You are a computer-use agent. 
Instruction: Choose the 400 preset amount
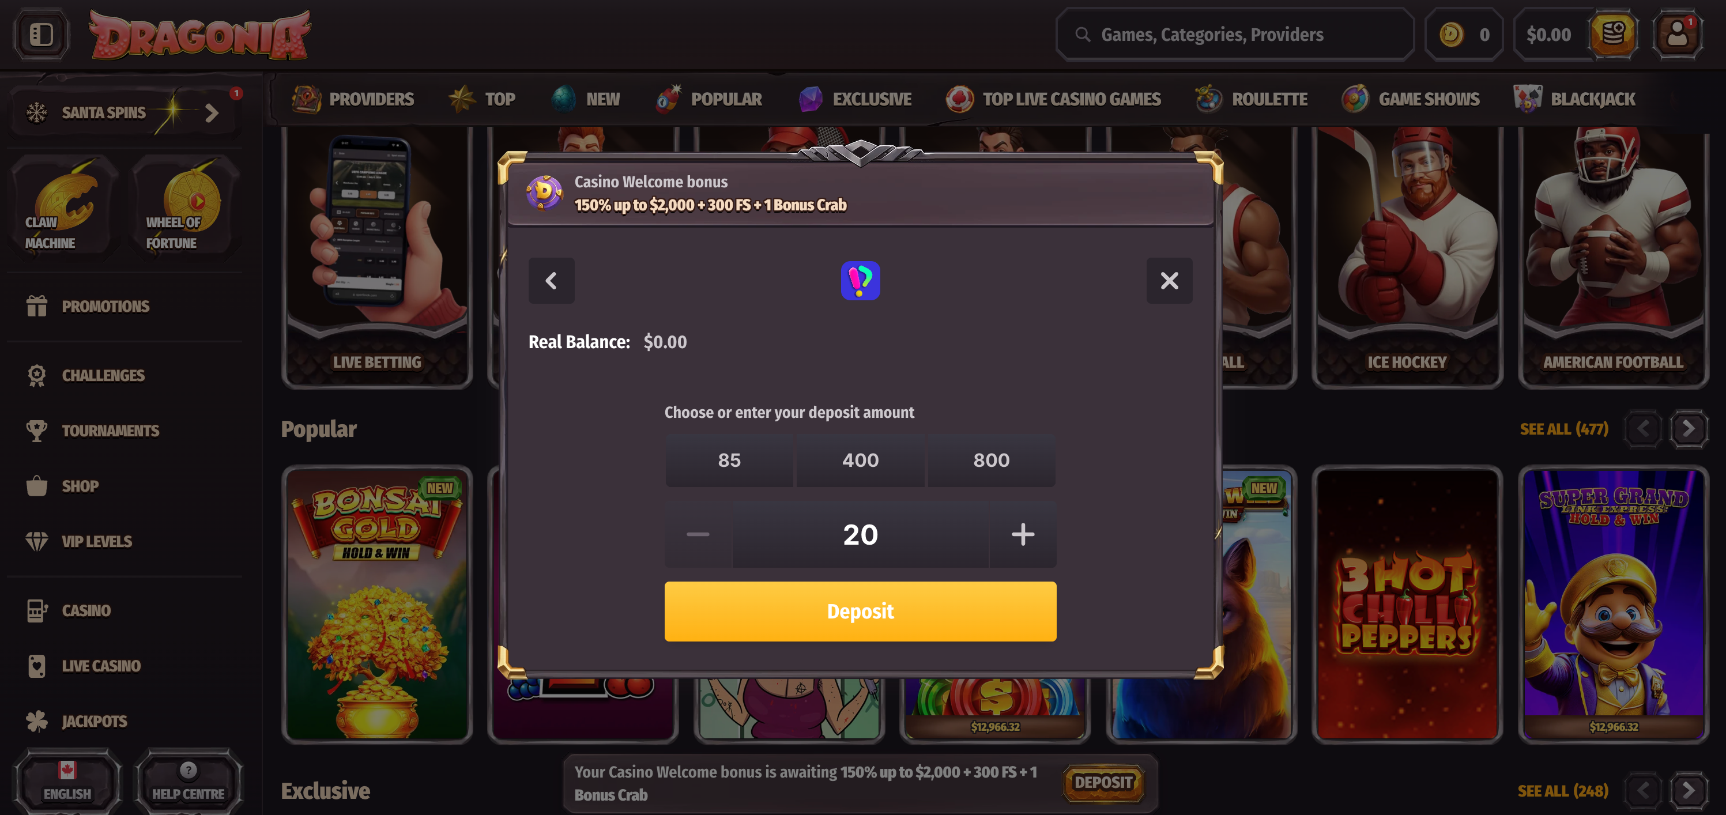(x=860, y=460)
